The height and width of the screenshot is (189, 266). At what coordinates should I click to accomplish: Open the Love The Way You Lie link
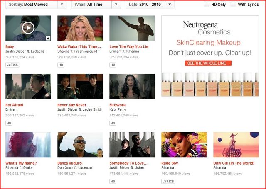point(129,47)
